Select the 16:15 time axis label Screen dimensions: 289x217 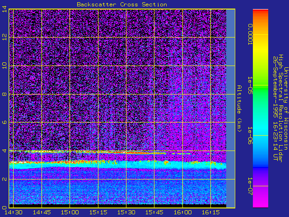[211, 212]
